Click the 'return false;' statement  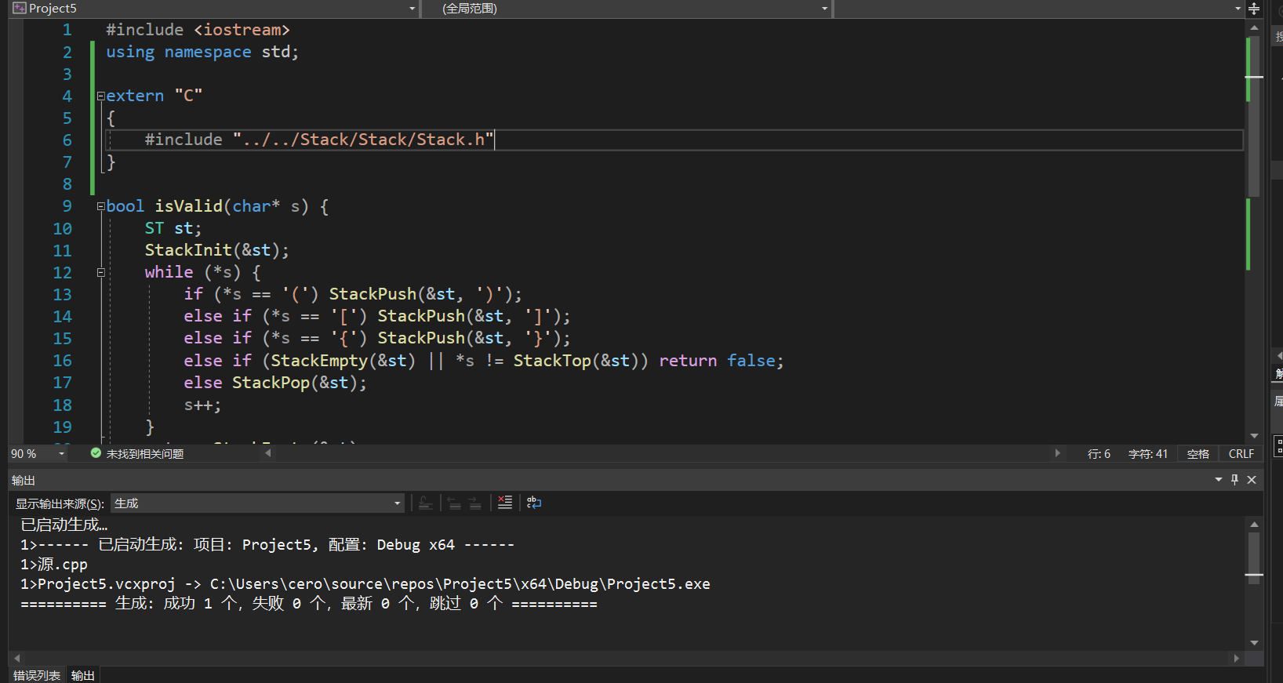pyautogui.click(x=721, y=361)
